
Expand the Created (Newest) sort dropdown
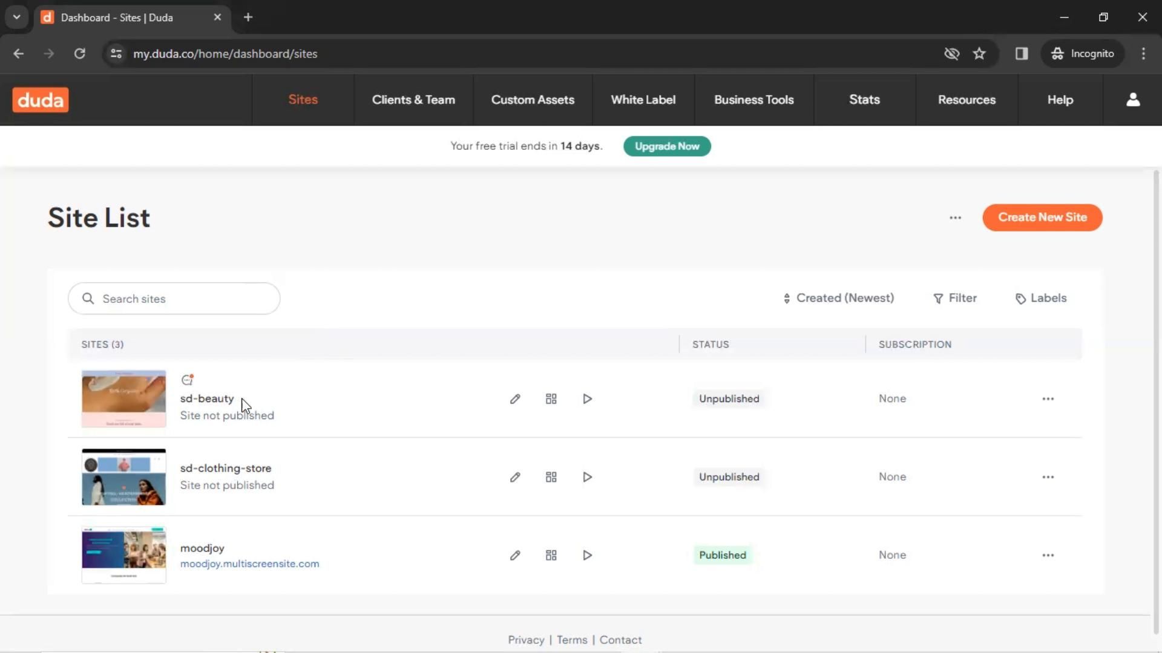(x=838, y=298)
